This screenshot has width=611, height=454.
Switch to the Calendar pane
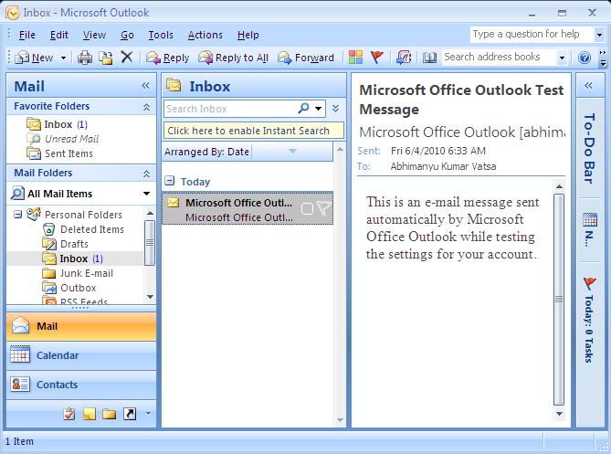(x=81, y=355)
